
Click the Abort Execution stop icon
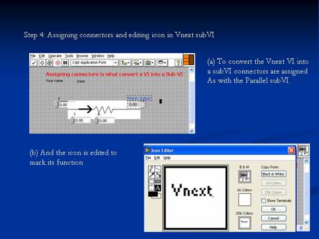click(x=58, y=63)
